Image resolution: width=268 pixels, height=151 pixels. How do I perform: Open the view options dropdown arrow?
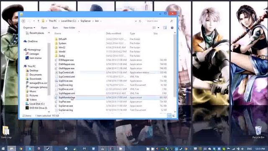158,28
